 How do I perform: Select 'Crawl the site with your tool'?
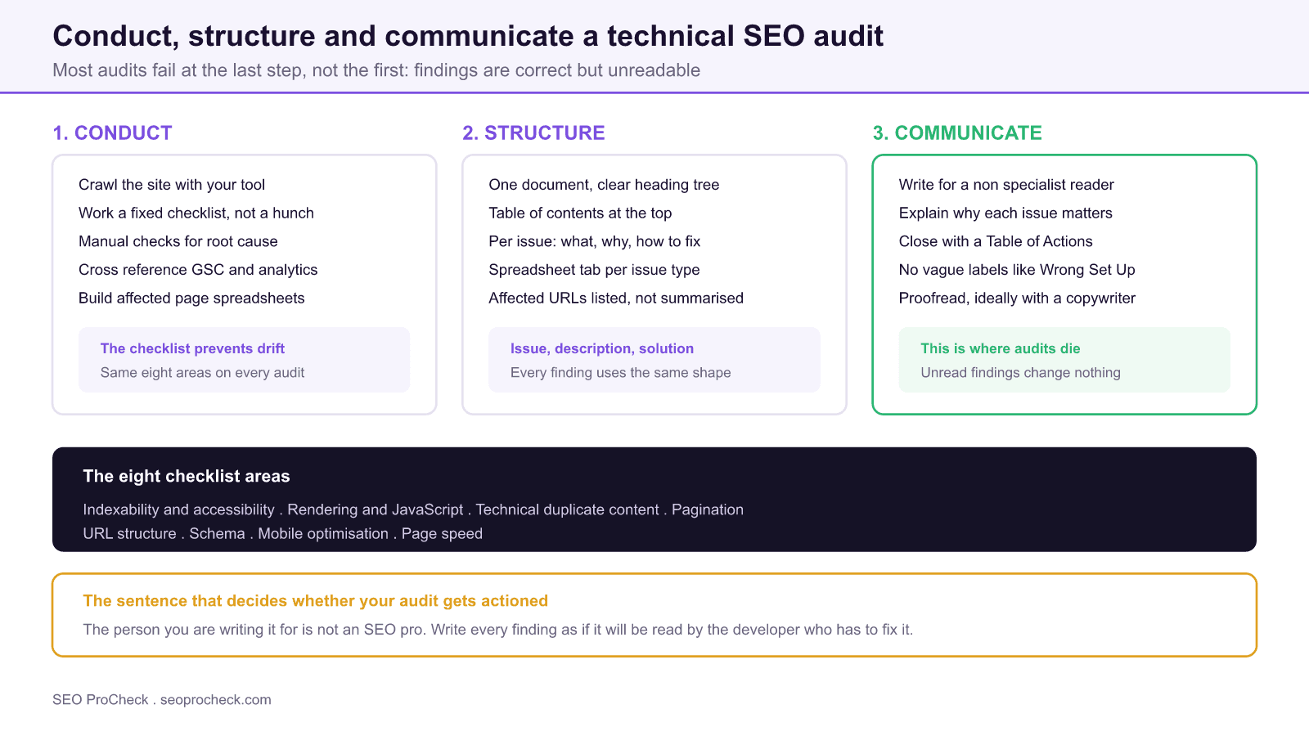click(x=172, y=185)
